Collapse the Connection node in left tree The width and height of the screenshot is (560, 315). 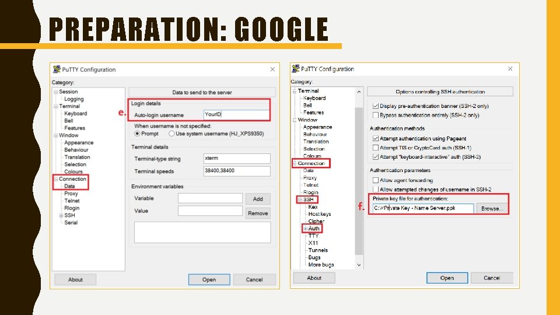click(x=56, y=179)
